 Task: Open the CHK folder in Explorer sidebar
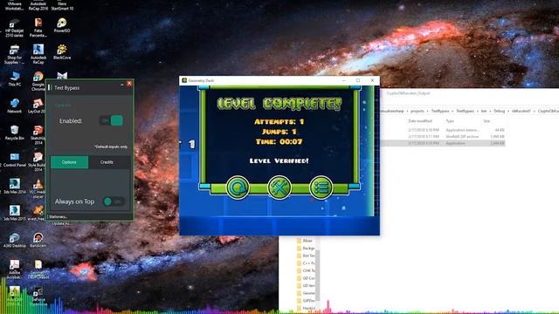306,270
